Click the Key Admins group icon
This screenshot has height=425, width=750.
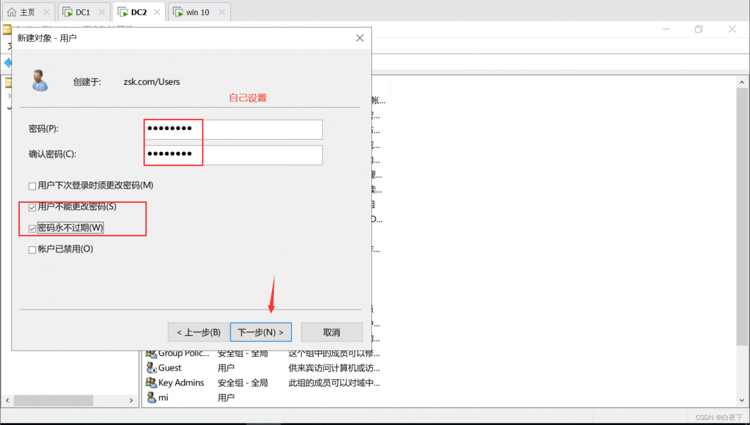tap(152, 382)
